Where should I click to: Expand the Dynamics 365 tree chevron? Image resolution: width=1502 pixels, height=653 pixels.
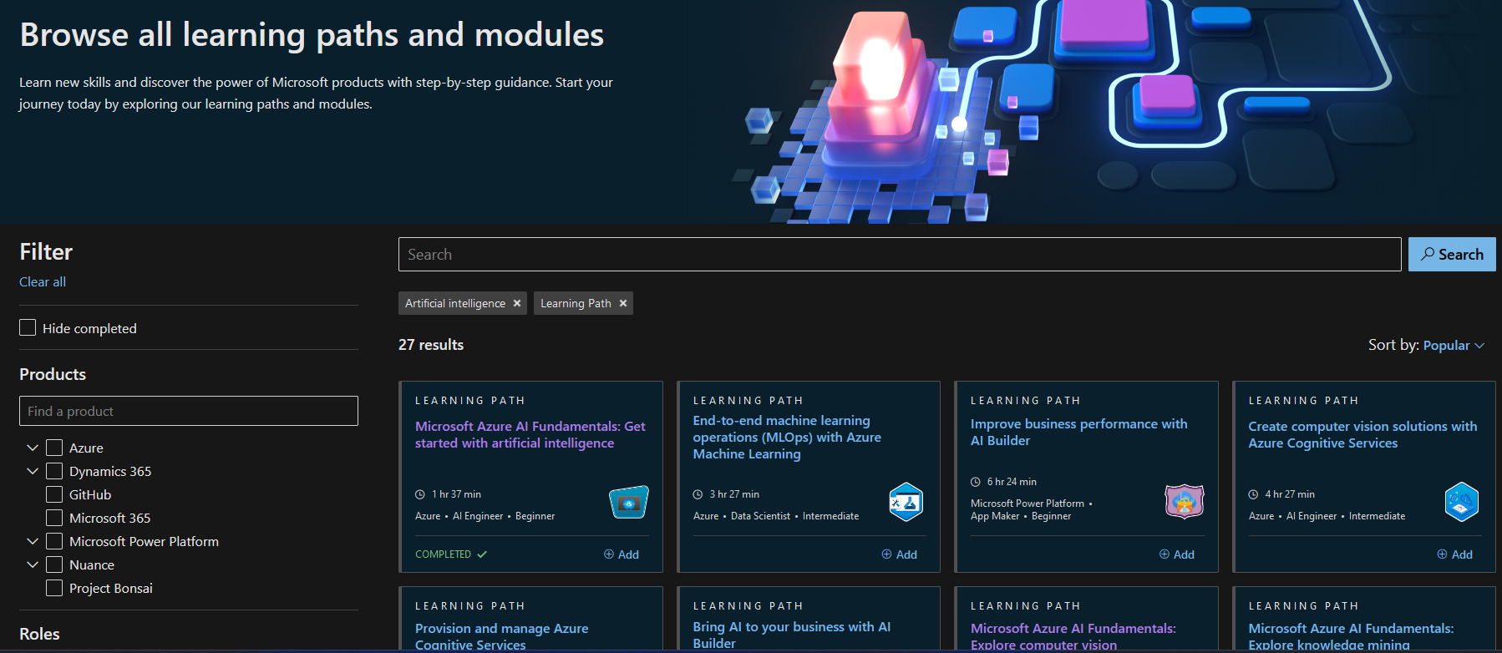click(33, 471)
